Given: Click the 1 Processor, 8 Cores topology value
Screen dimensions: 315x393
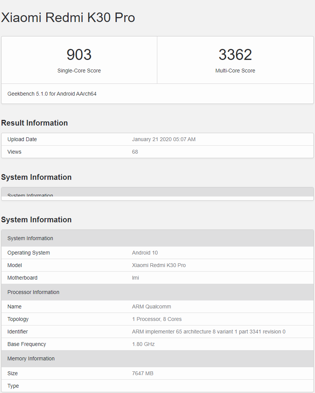Looking at the screenshot, I should tap(157, 319).
